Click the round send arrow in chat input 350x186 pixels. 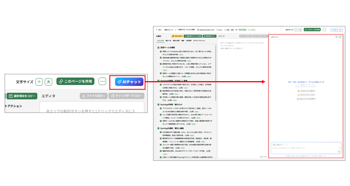coord(339,152)
